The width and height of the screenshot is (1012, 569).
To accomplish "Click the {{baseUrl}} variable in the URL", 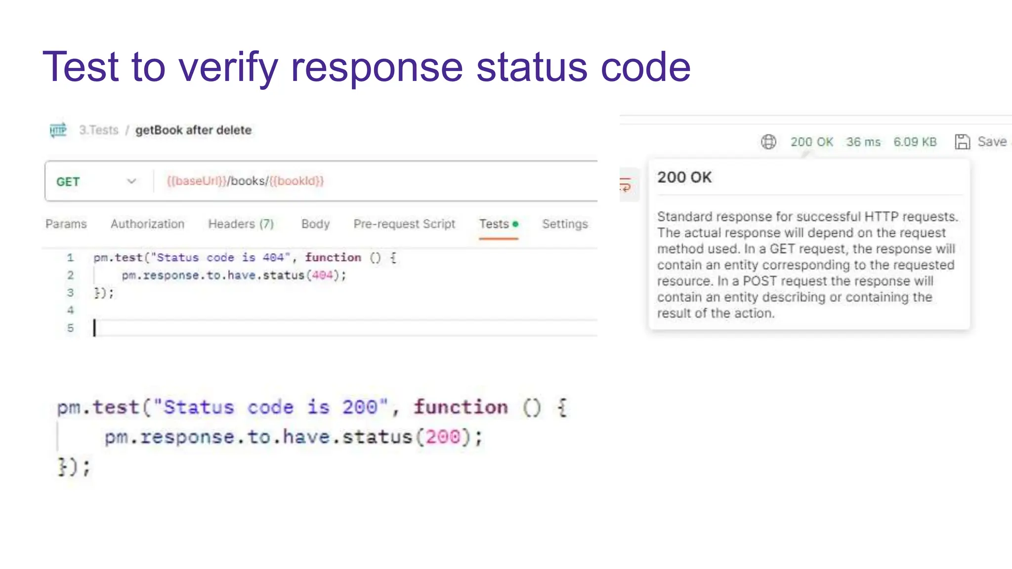I will [197, 181].
